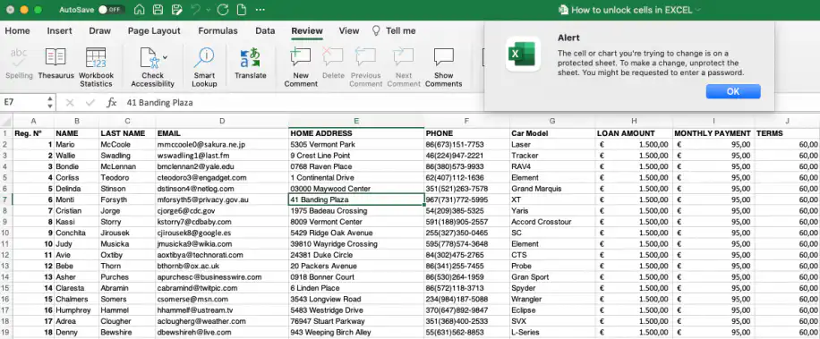
Task: Add a New Comment
Action: (x=301, y=67)
